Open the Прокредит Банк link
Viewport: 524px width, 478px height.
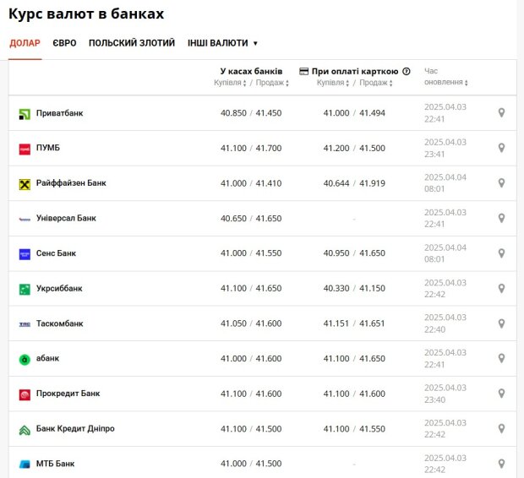tap(68, 394)
